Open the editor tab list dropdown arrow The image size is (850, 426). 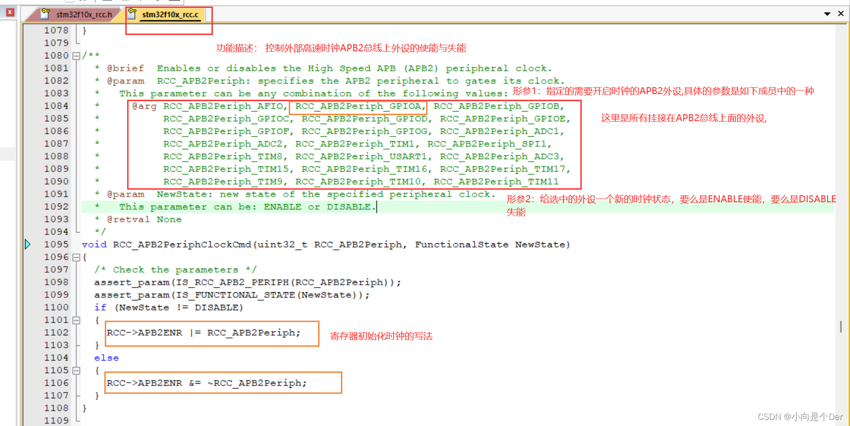click(827, 14)
